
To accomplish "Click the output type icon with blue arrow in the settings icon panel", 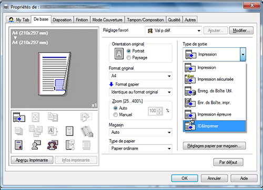I will [x=19, y=117].
